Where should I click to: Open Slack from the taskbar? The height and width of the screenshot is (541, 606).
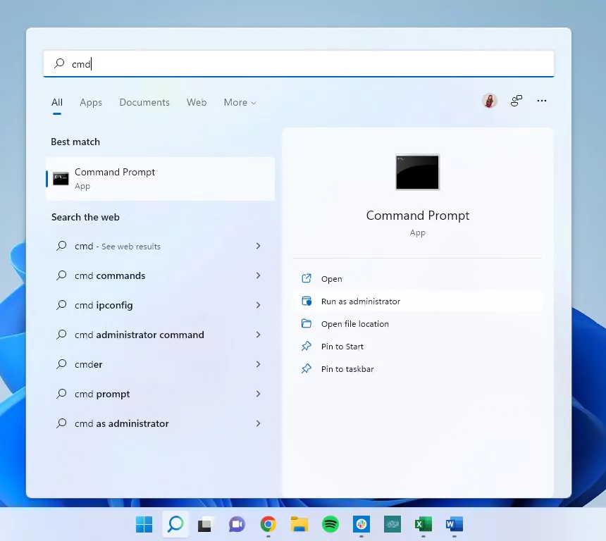point(361,524)
